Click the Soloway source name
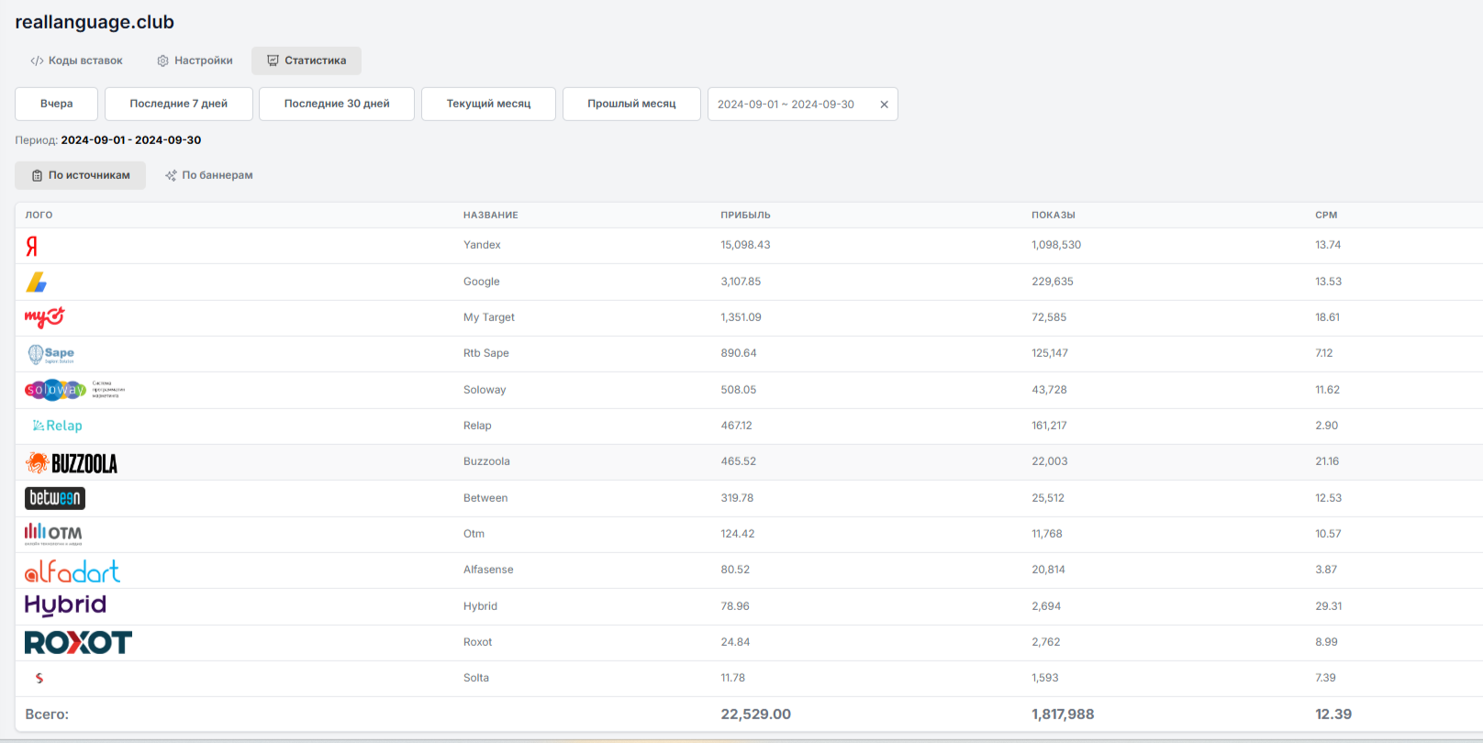 click(485, 390)
